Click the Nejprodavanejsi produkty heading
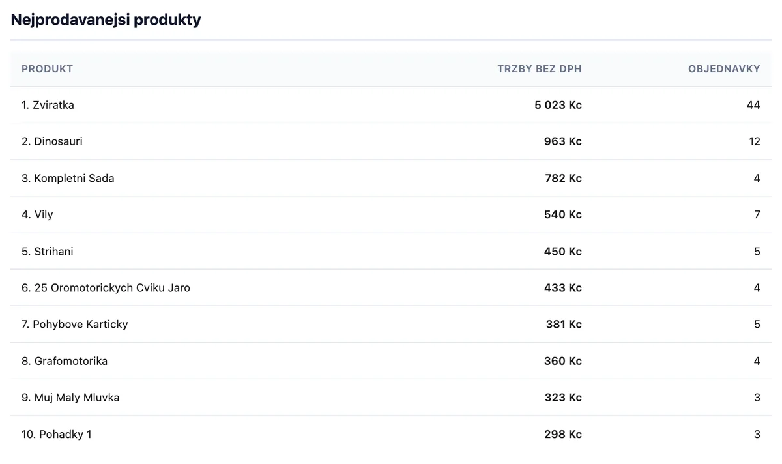Screen dimensions: 782x464 click(x=106, y=20)
